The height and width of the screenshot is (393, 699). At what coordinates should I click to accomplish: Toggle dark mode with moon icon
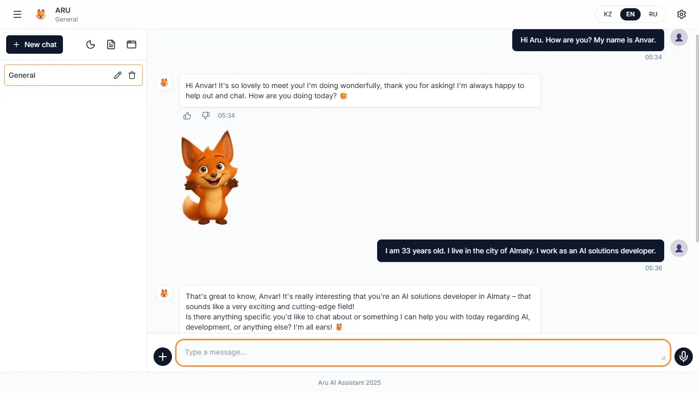pyautogui.click(x=91, y=45)
